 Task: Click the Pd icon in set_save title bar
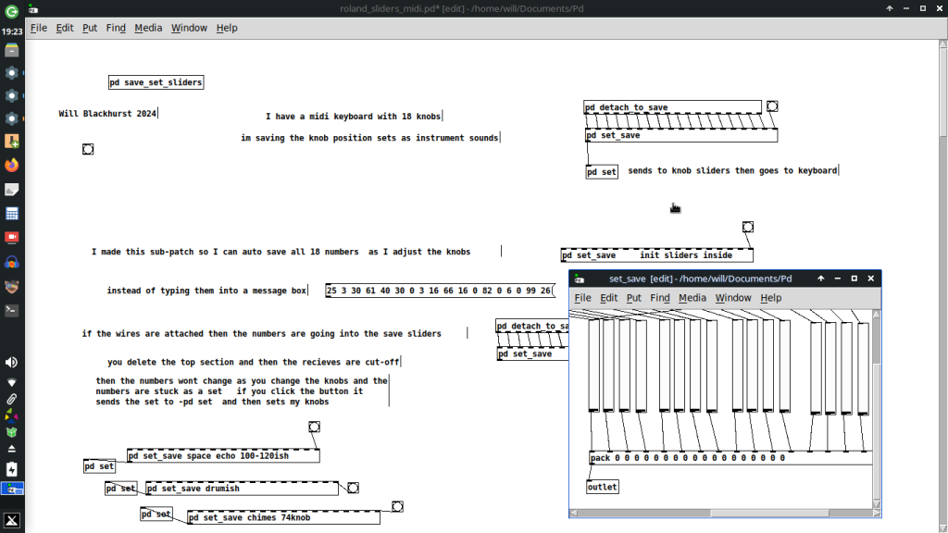click(x=580, y=279)
